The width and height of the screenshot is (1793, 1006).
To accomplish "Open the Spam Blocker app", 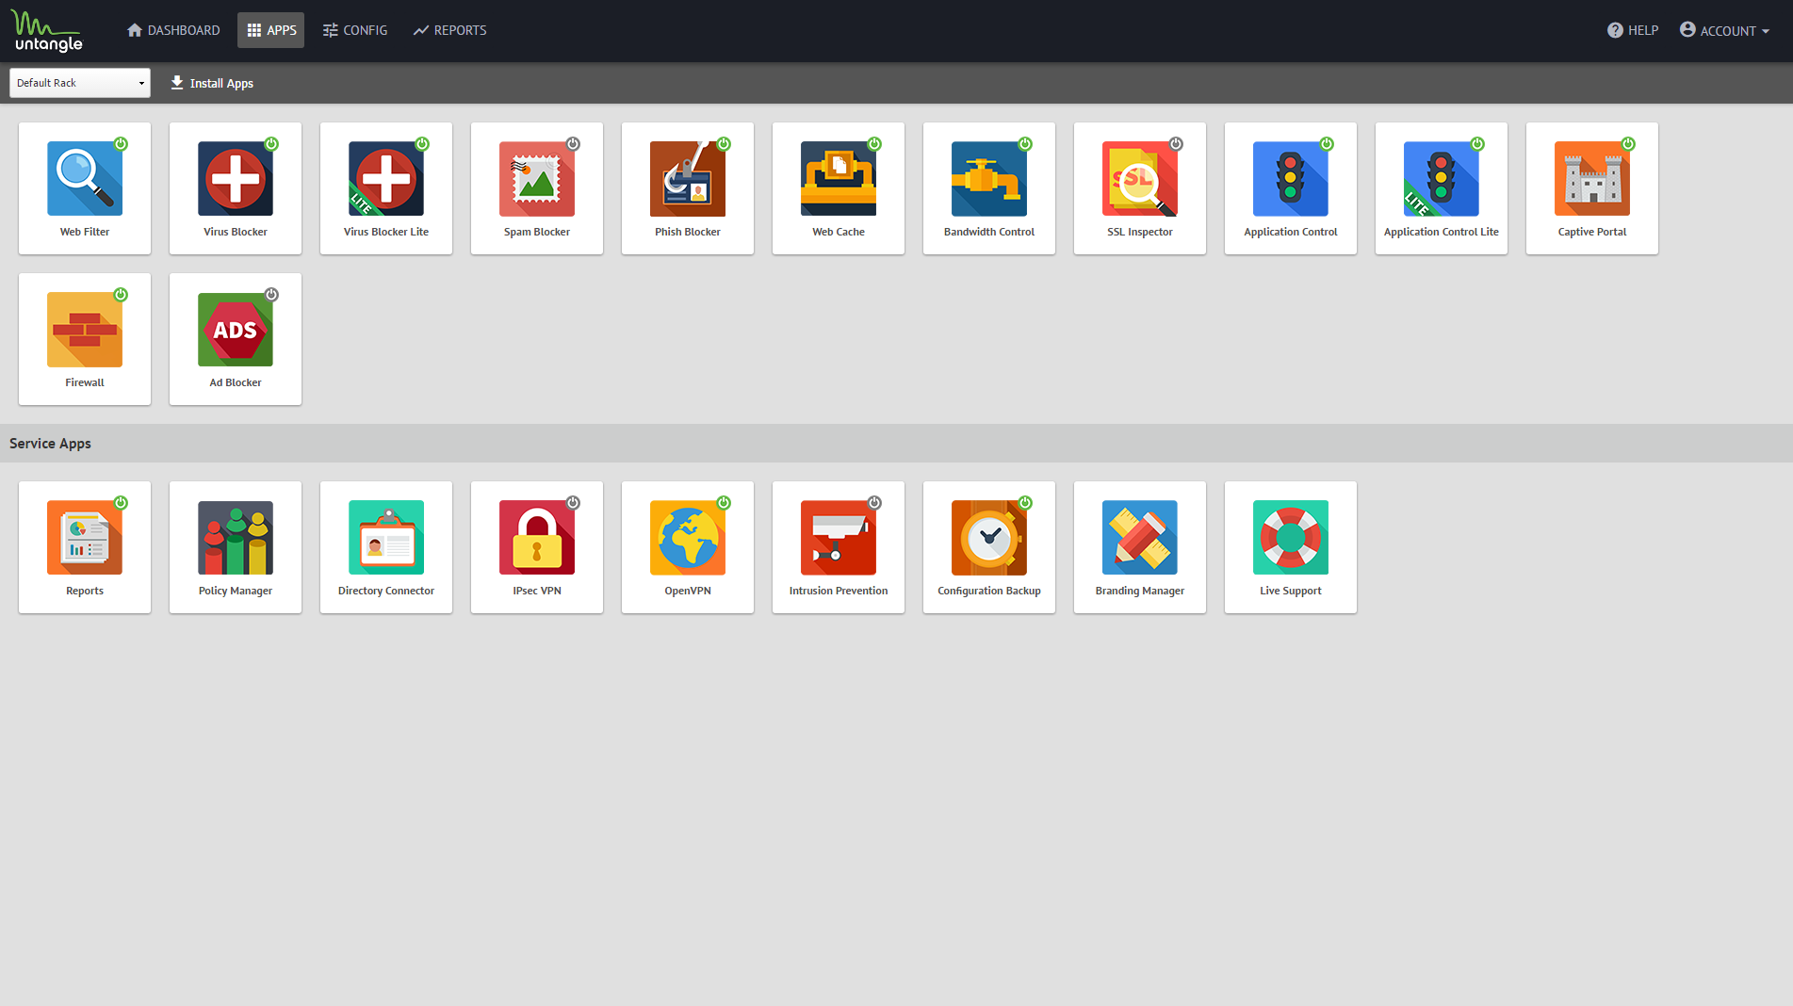I will pyautogui.click(x=537, y=188).
